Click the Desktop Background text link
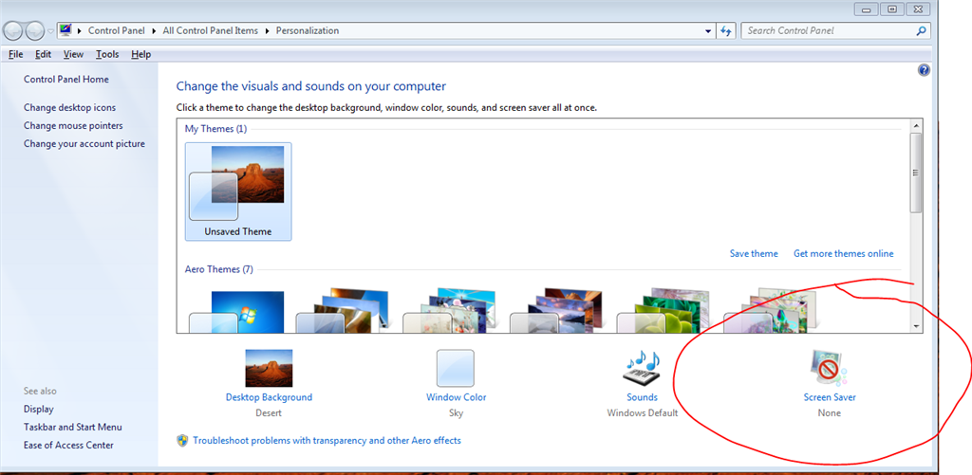 tap(269, 397)
